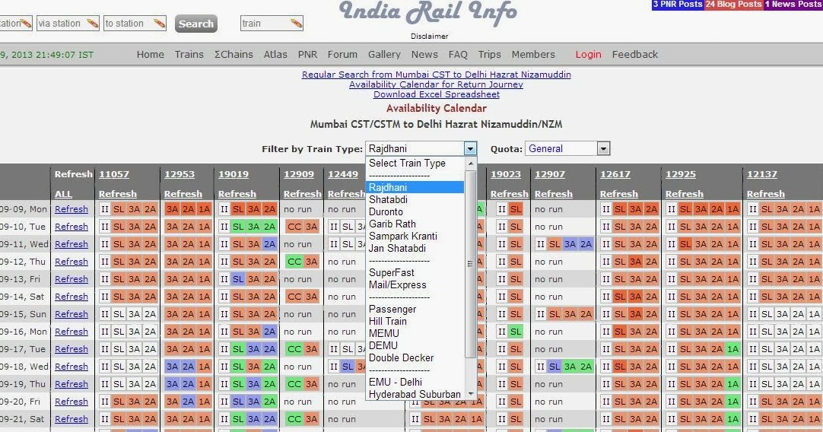Select Shatabdi in the train type list
The width and height of the screenshot is (823, 432).
(x=415, y=199)
